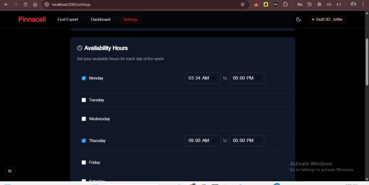Click the incognito hat-and-glasses toolbar icon
Screen dimensions: 369x185
(x=319, y=4)
